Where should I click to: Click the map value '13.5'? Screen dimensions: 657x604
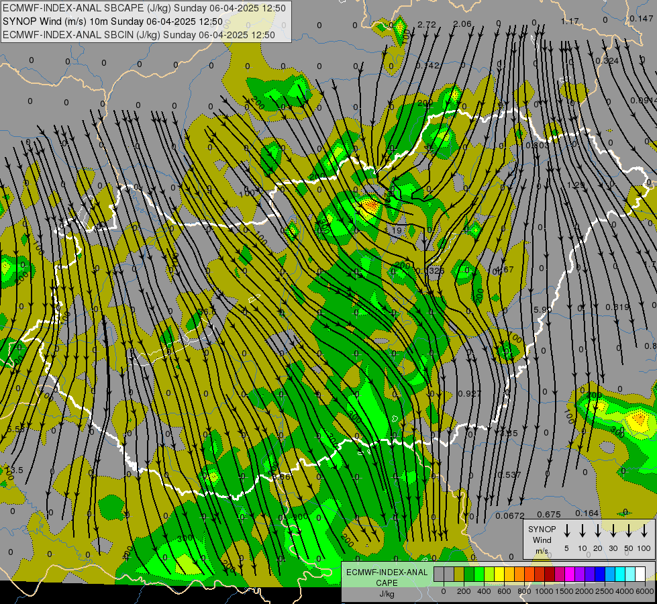pos(15,470)
